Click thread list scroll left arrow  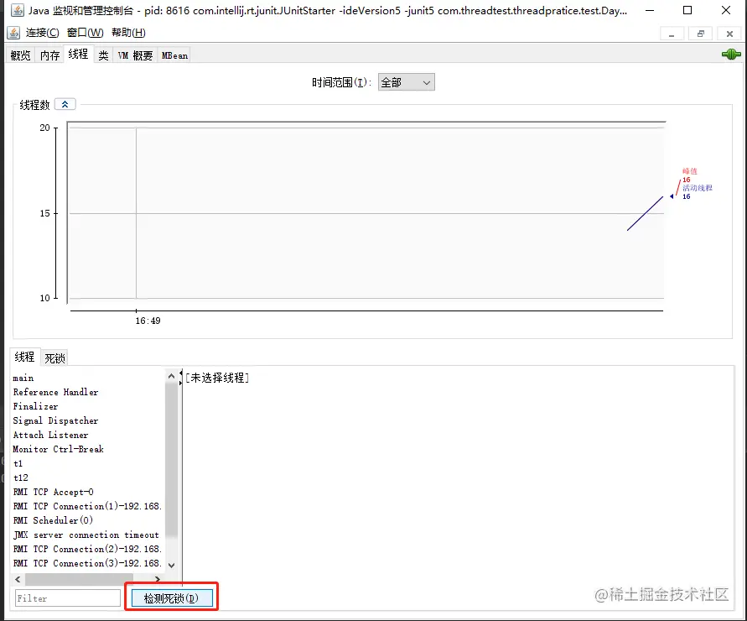18,579
